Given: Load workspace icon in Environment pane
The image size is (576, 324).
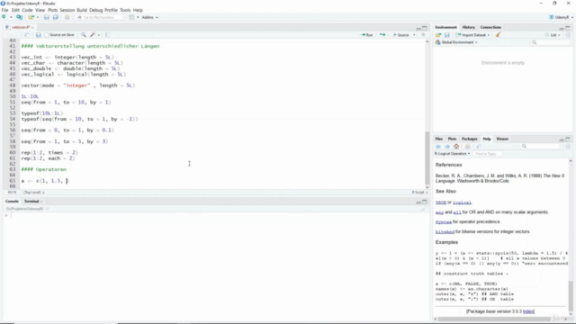Looking at the screenshot, I should [x=438, y=35].
